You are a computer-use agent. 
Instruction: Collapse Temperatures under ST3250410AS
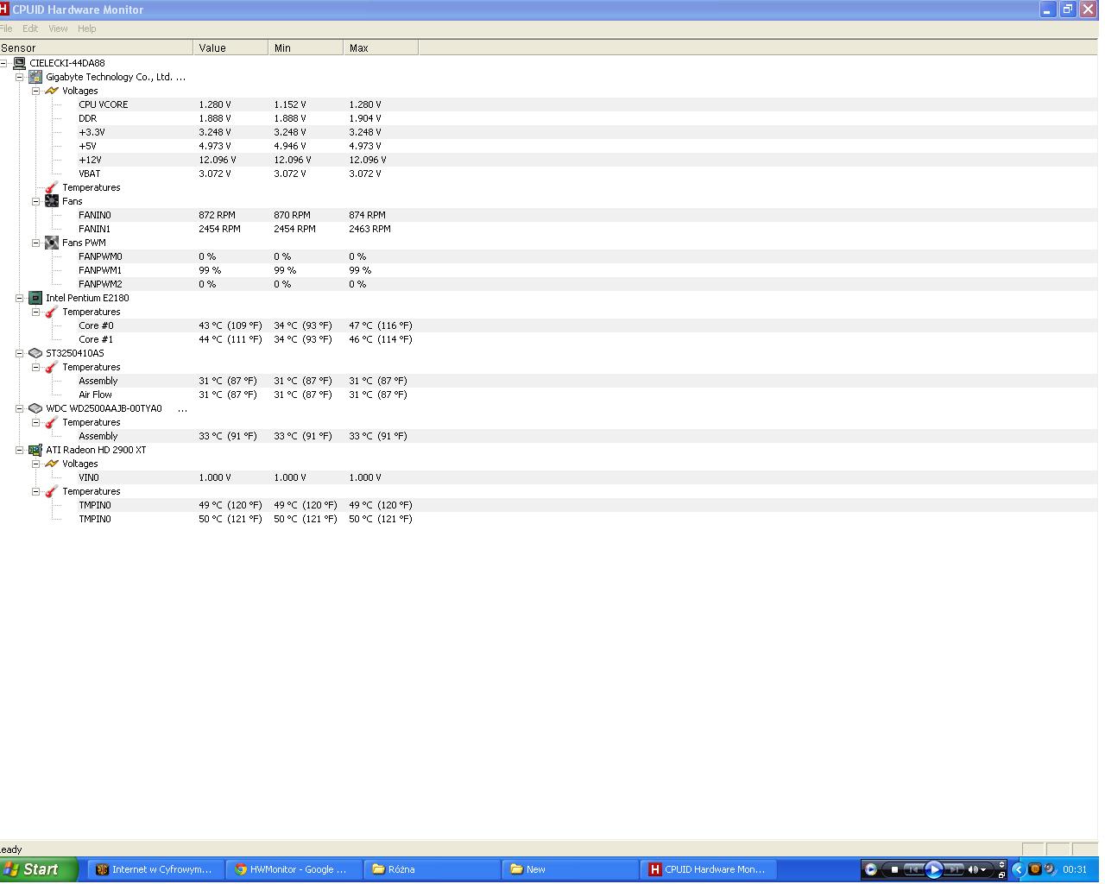coord(36,367)
